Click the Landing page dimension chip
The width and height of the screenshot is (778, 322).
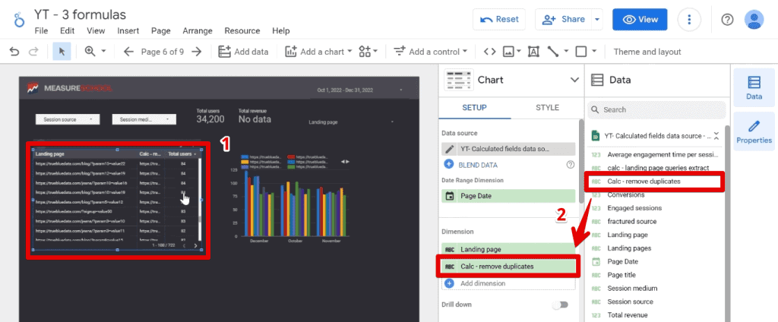(x=508, y=250)
